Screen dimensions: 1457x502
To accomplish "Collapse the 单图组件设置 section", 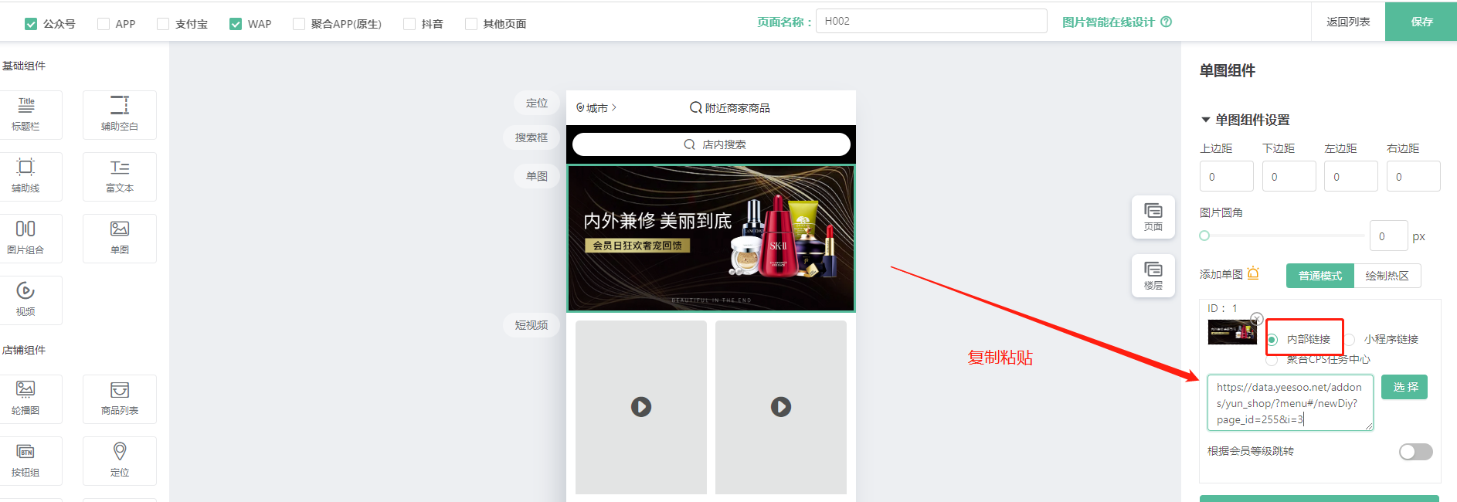I will pyautogui.click(x=1205, y=120).
